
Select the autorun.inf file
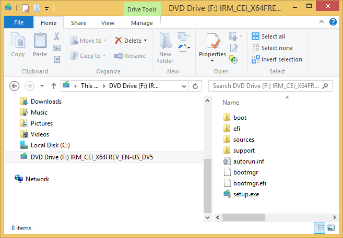pos(243,161)
